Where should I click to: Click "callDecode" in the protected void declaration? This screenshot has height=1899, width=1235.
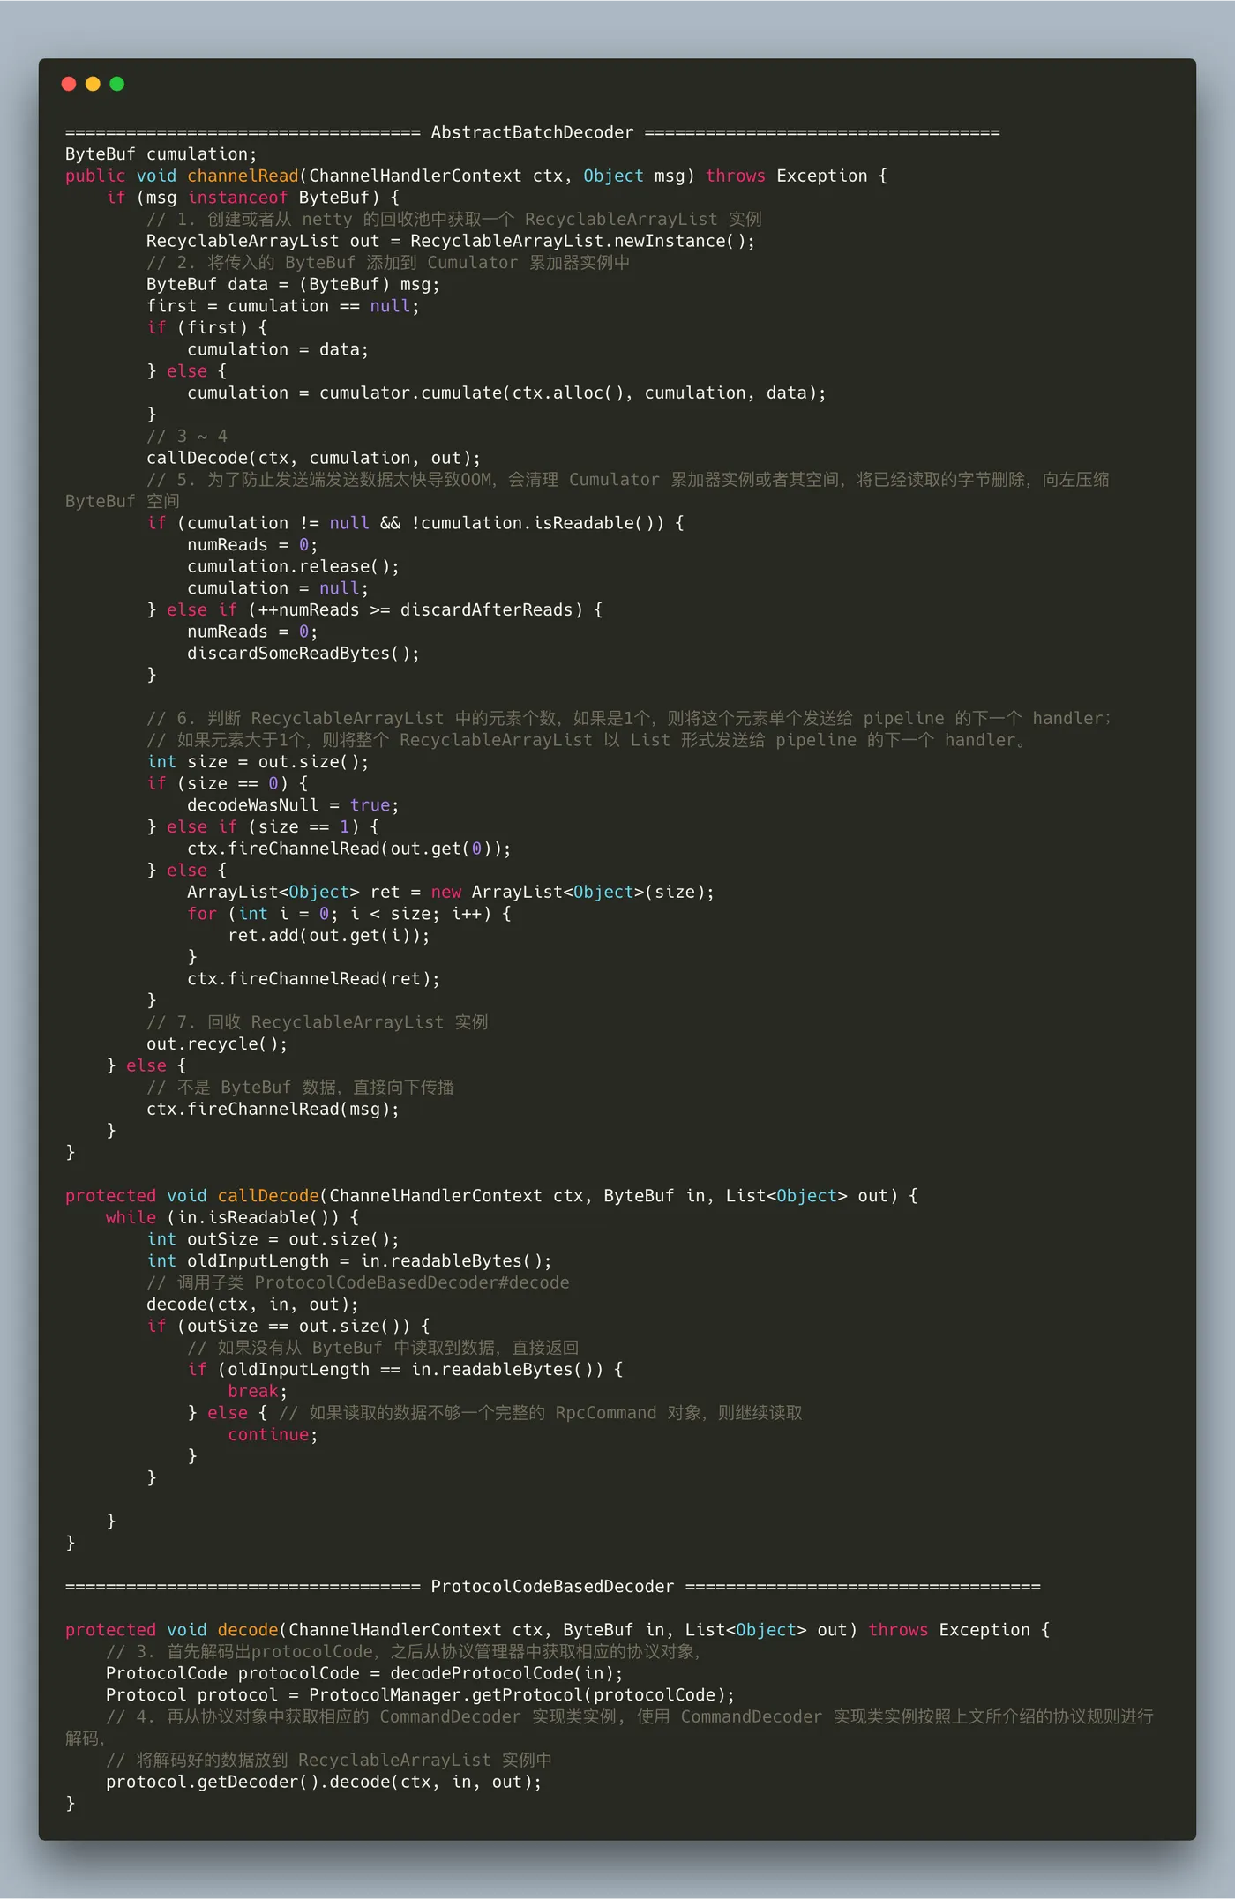(268, 1196)
